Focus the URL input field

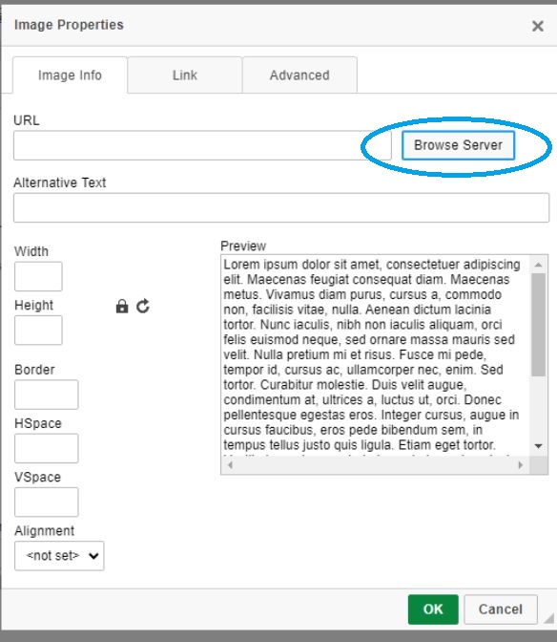tap(202, 145)
